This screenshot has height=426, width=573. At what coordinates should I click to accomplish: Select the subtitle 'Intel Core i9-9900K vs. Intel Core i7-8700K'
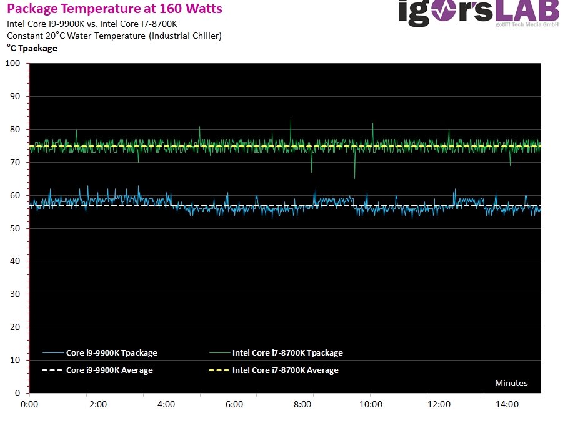pos(92,24)
